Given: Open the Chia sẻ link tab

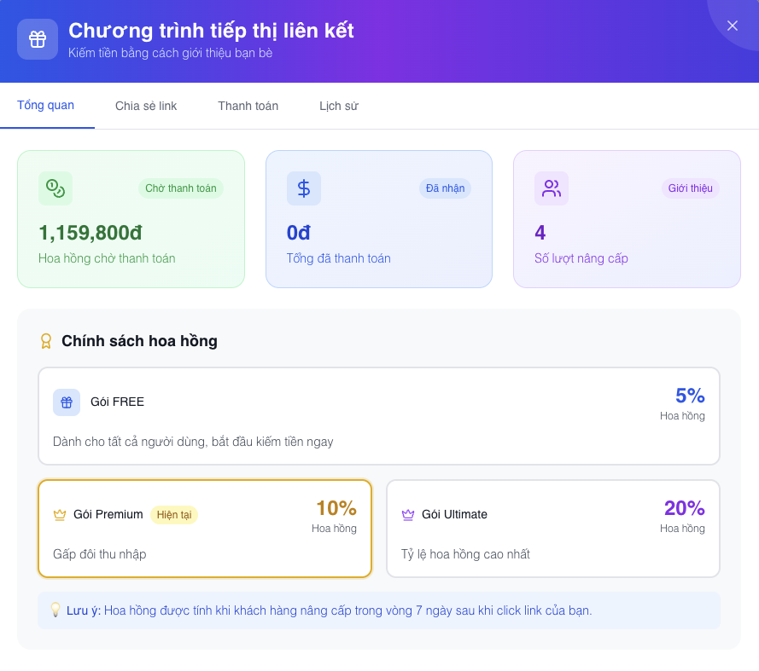Looking at the screenshot, I should point(146,107).
